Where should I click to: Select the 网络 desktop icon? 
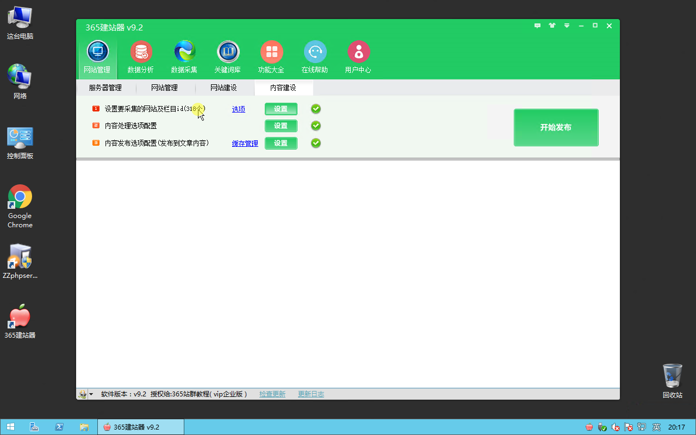20,82
